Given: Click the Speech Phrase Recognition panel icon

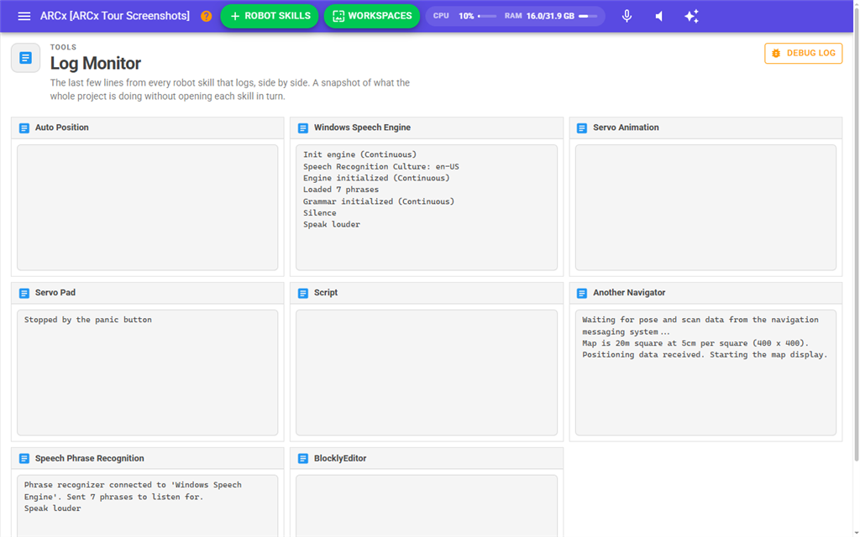Looking at the screenshot, I should 24,459.
